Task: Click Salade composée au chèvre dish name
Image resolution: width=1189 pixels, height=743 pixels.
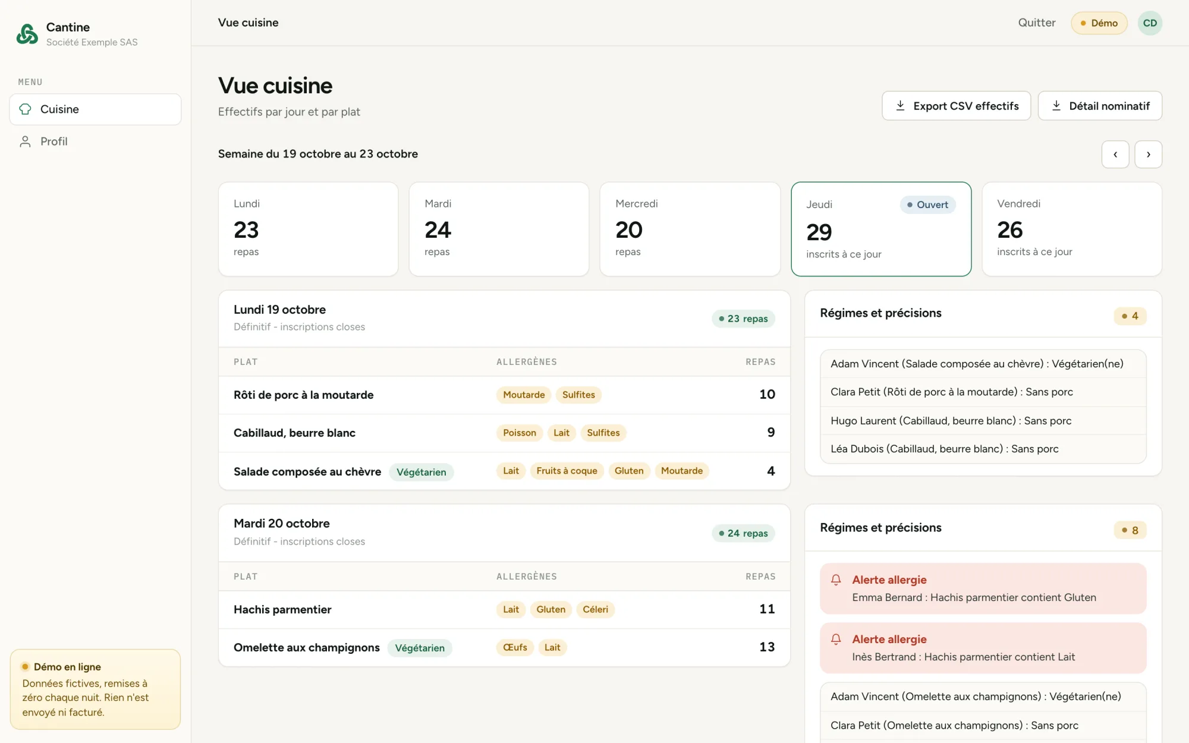Action: pos(307,471)
